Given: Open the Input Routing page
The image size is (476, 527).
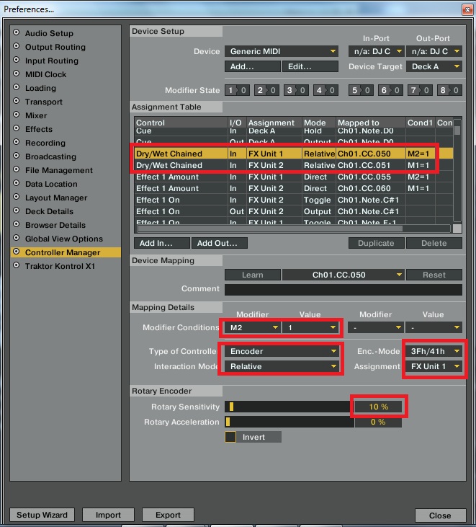Looking at the screenshot, I should 52,61.
